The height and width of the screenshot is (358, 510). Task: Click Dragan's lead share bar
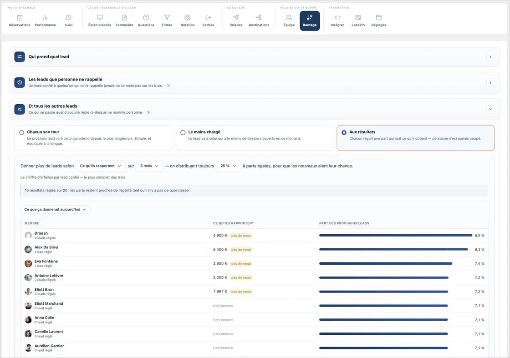coord(396,236)
